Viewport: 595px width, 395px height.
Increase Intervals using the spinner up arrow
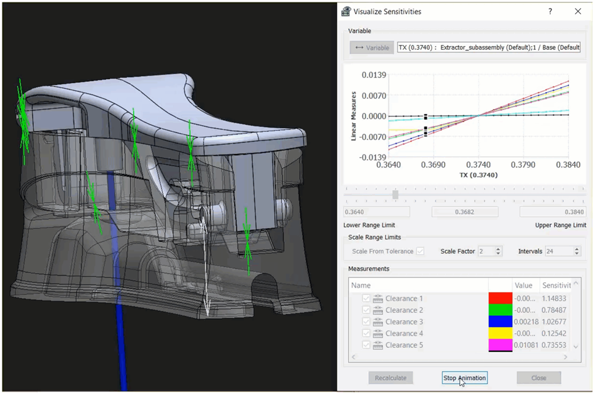575,248
